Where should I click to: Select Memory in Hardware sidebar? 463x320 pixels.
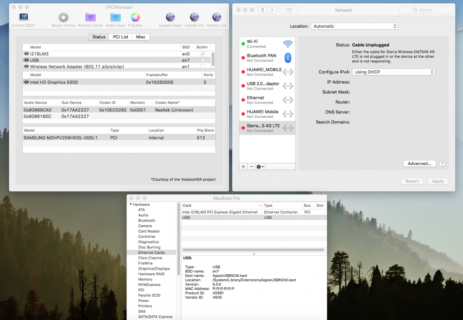145,279
